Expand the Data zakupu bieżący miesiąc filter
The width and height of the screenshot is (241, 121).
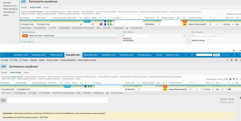pyautogui.click(x=12, y=77)
